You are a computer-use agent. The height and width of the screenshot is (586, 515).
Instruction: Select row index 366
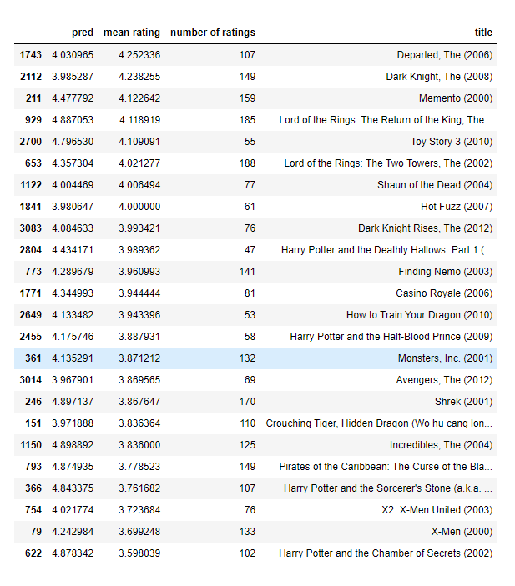tap(33, 488)
